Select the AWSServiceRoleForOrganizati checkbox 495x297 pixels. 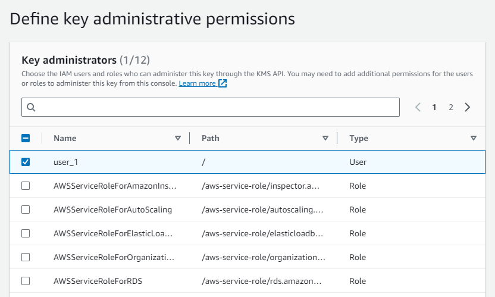(x=26, y=257)
